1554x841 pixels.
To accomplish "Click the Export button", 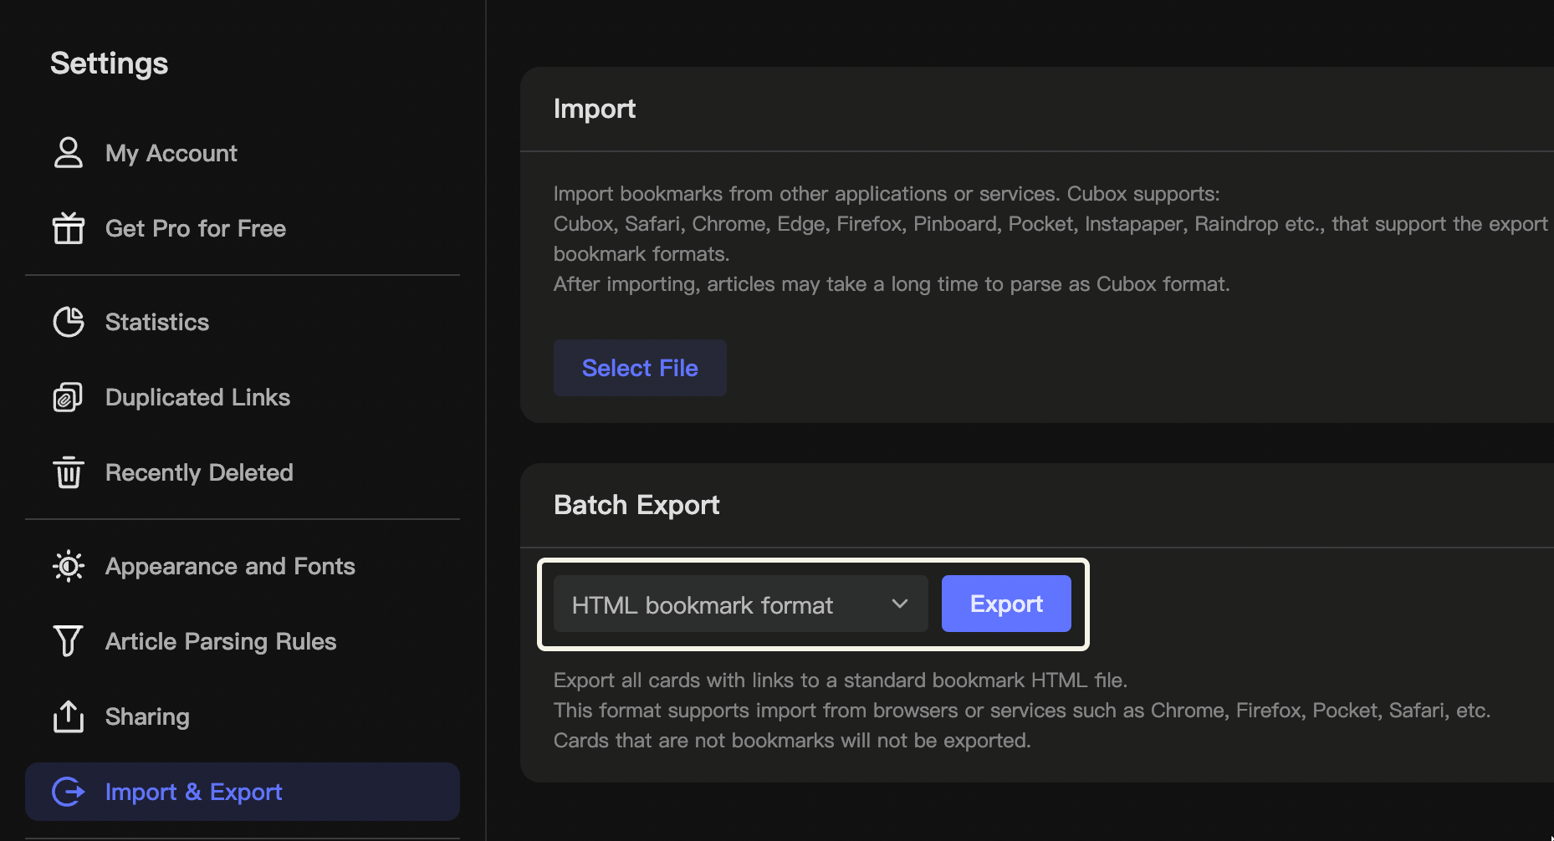I will pos(1006,604).
